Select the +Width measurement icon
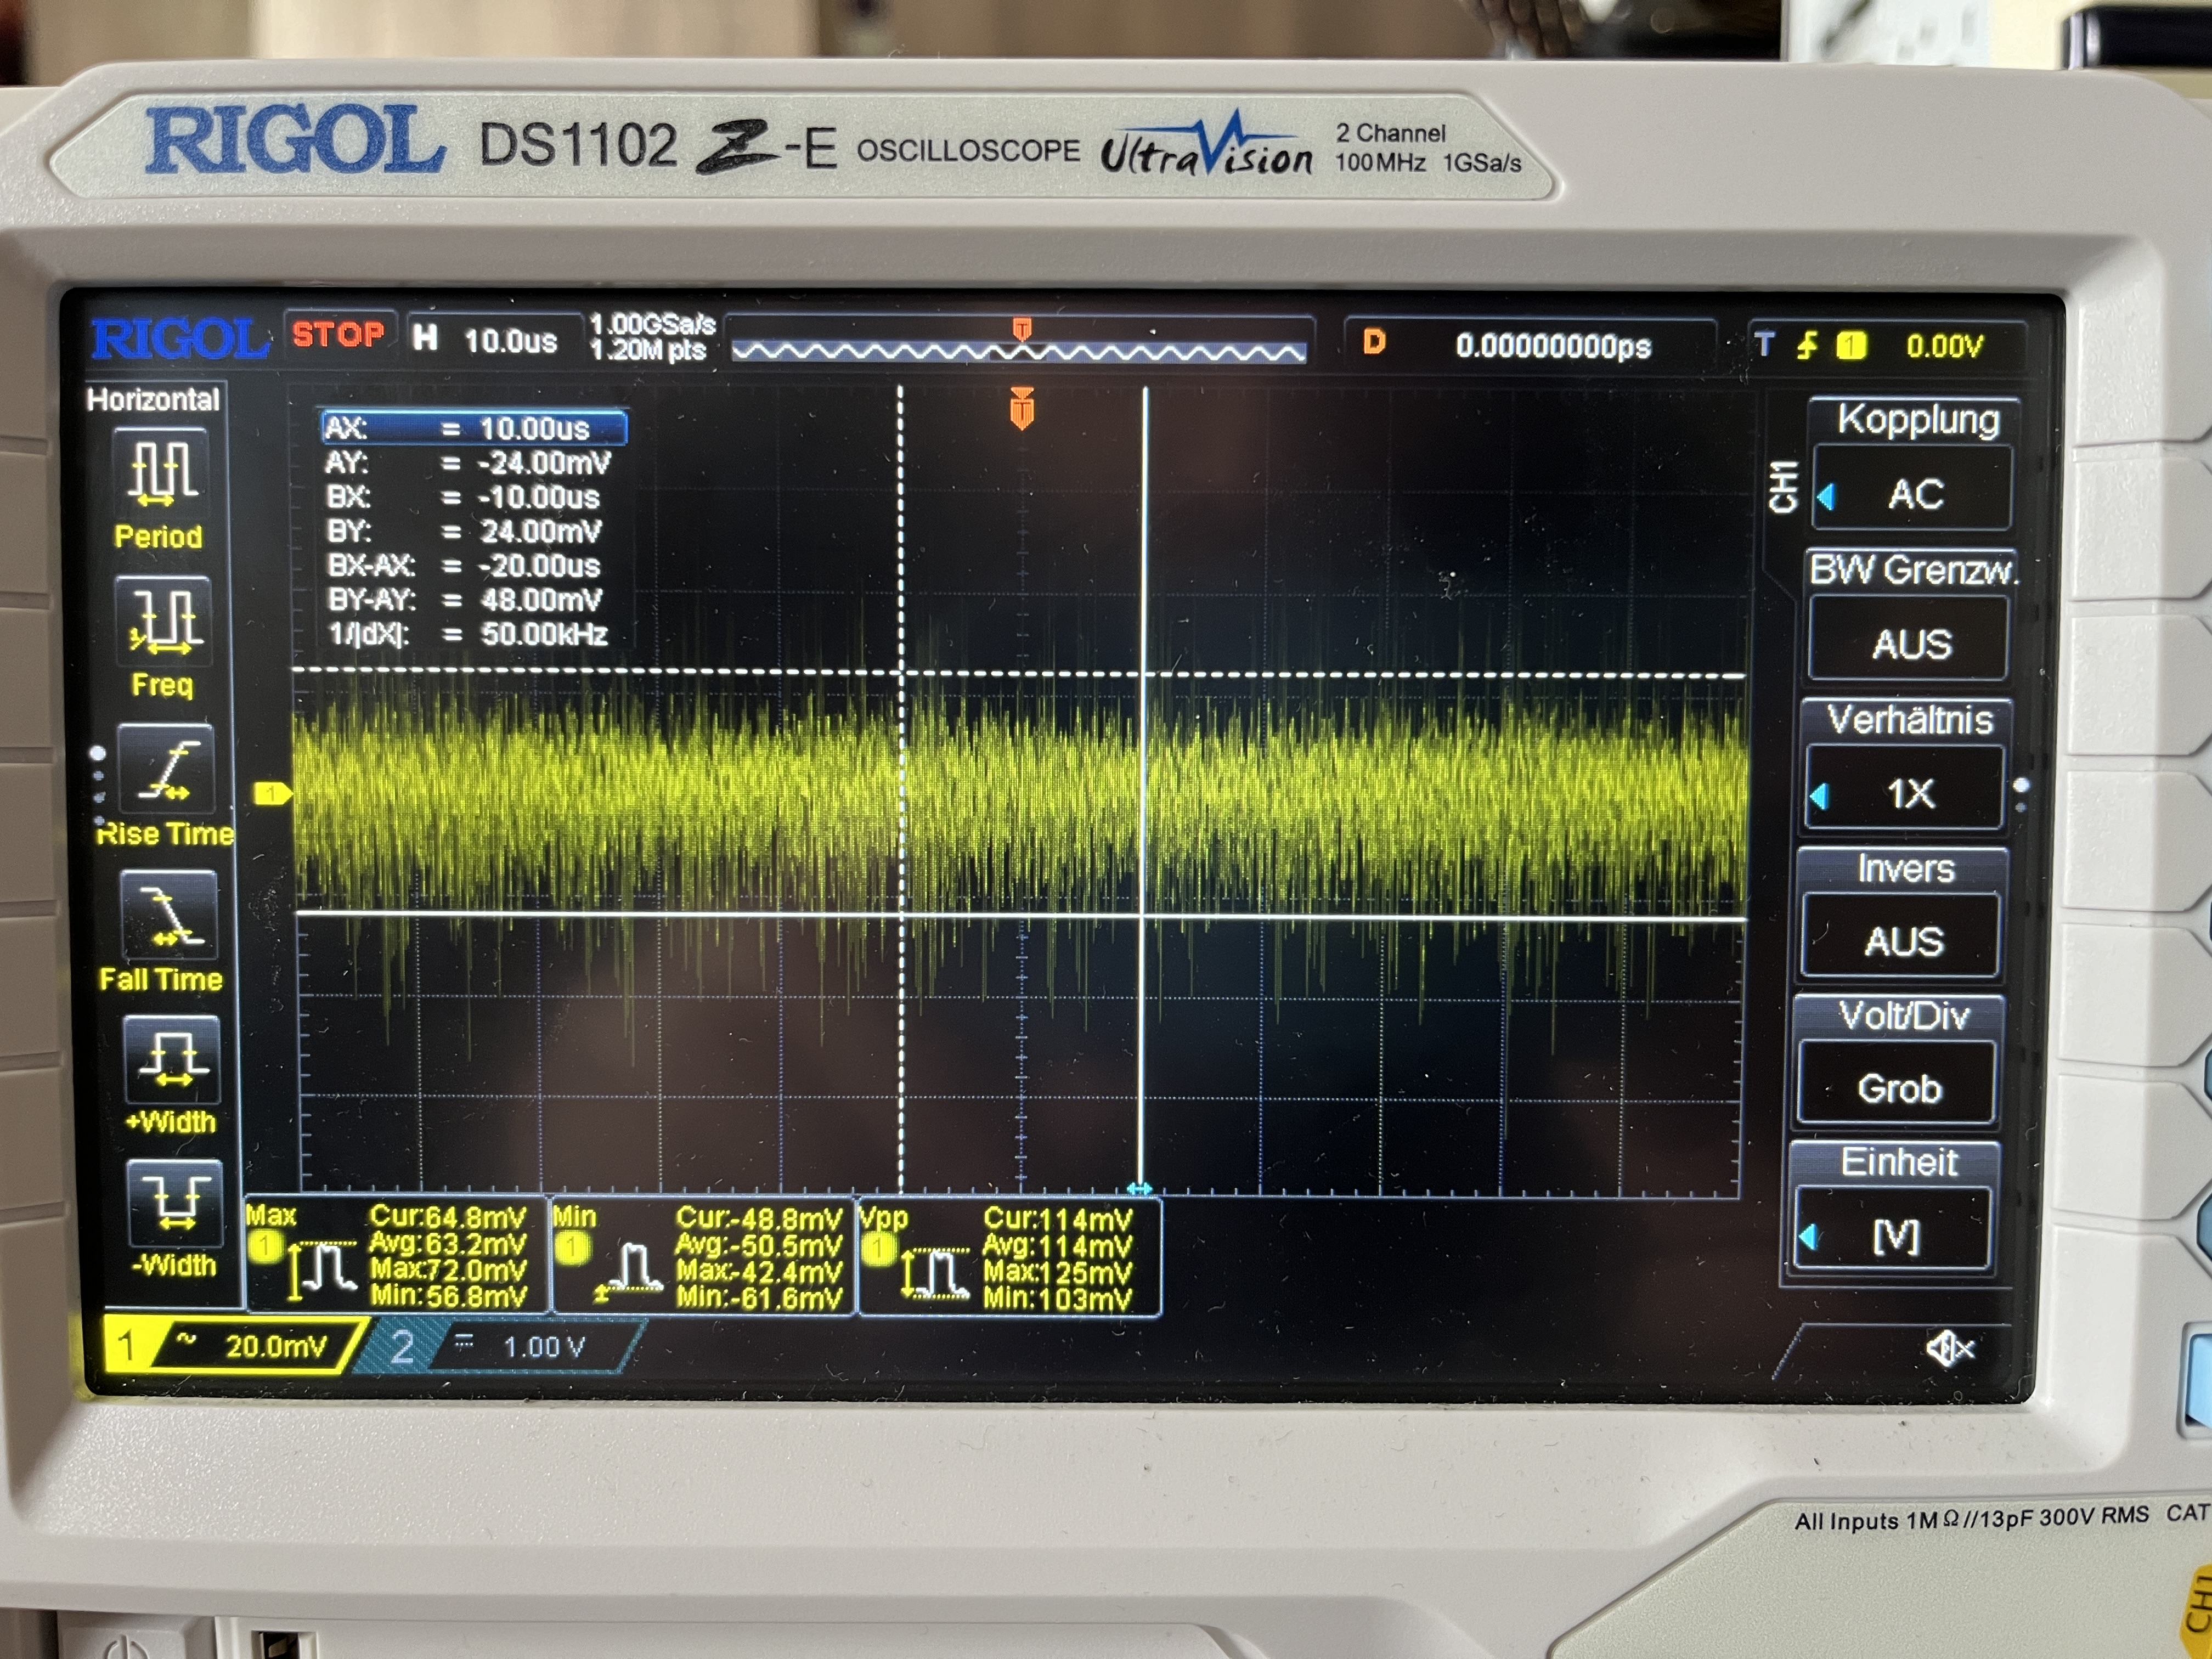2212x1659 pixels. coord(172,1060)
